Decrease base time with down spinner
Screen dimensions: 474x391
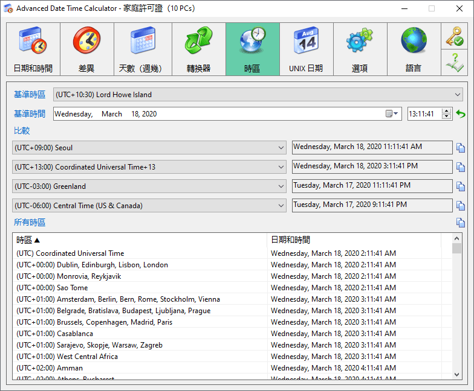(x=446, y=116)
